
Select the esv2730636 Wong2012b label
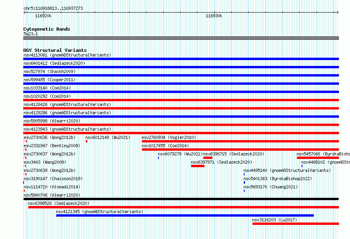[50, 137]
